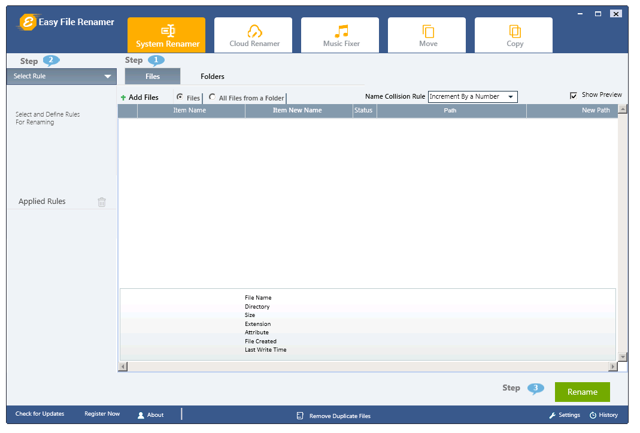Open the Name Collision Rule dropdown
This screenshot has height=433, width=640.
472,97
